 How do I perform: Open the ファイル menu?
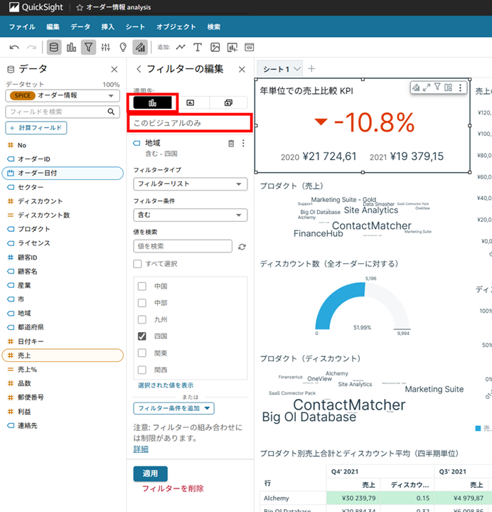(x=22, y=27)
